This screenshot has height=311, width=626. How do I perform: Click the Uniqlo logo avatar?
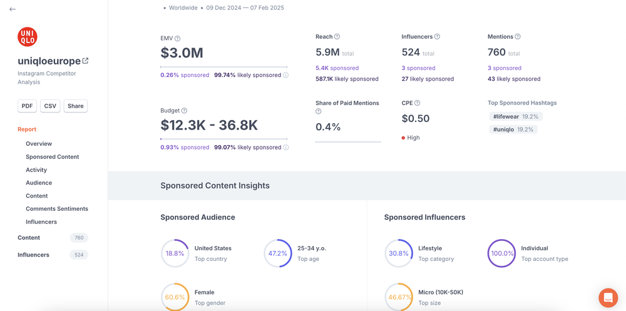point(28,37)
